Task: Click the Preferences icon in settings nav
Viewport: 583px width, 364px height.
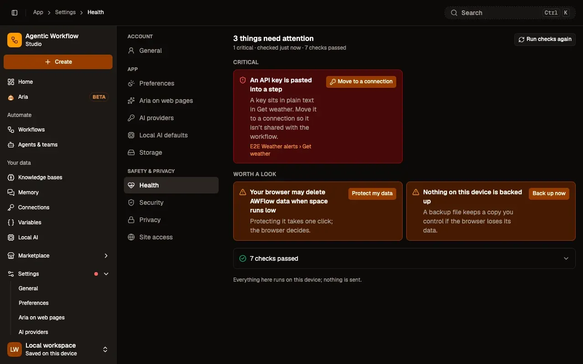Action: coord(131,83)
